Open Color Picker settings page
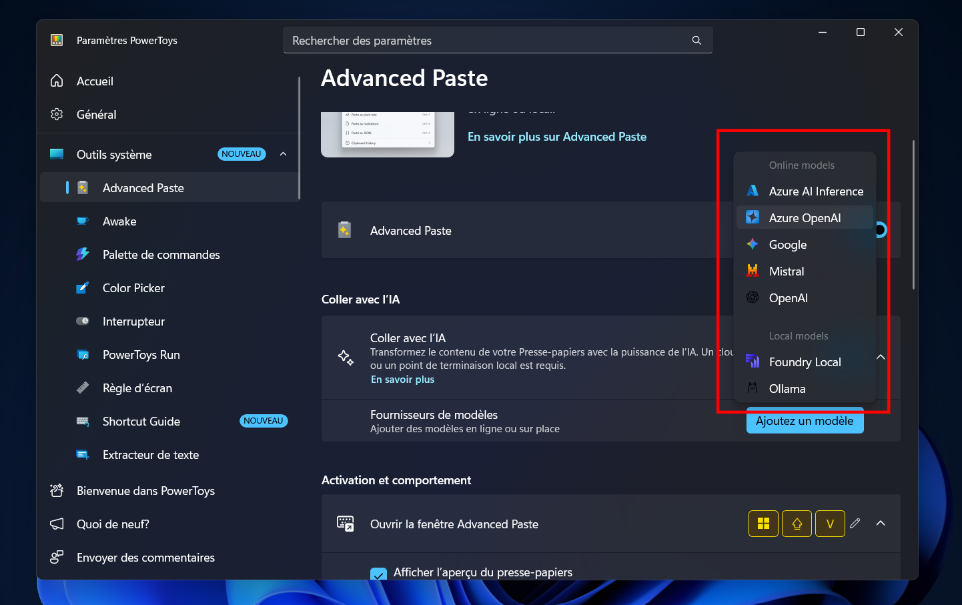The image size is (962, 605). [x=168, y=287]
